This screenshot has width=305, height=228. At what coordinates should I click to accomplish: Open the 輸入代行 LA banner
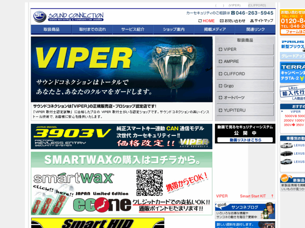click(292, 93)
